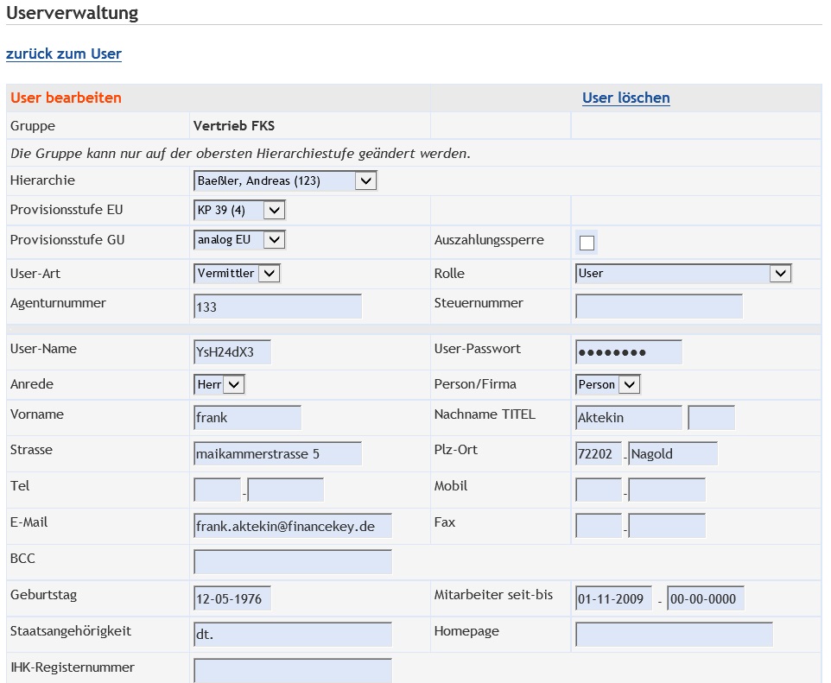Focus the Geburtstag date field
Viewport: 831px width, 683px height.
point(232,598)
